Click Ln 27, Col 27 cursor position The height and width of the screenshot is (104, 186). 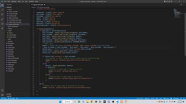click(140, 98)
